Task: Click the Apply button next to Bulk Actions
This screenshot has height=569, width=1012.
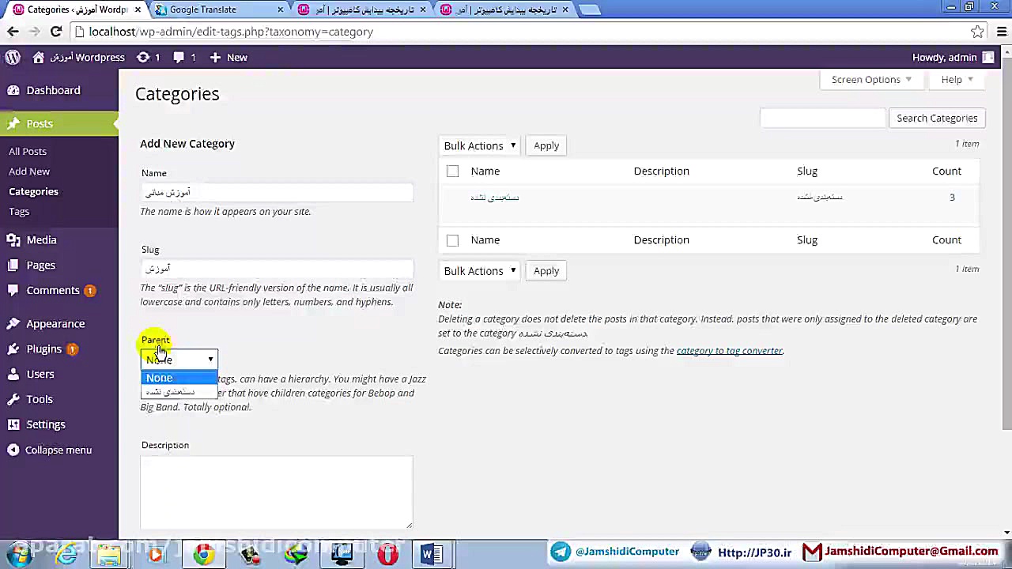Action: [x=546, y=145]
